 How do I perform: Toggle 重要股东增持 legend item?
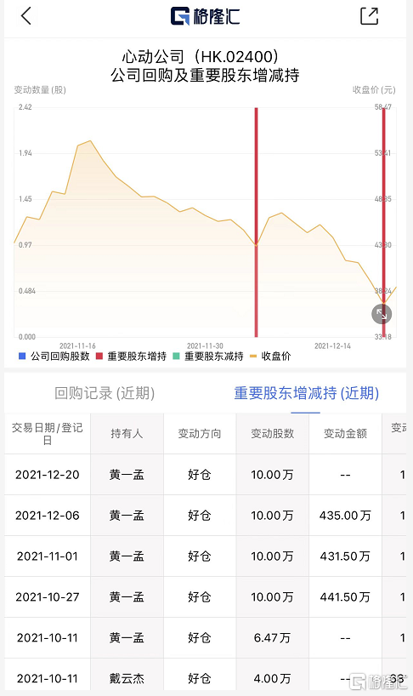(x=131, y=356)
